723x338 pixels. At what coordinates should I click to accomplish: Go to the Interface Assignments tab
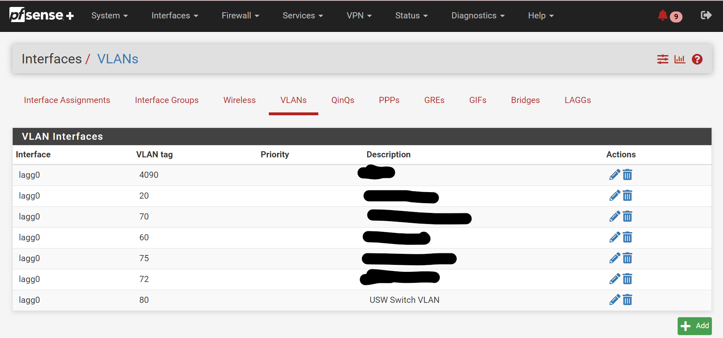(x=67, y=100)
